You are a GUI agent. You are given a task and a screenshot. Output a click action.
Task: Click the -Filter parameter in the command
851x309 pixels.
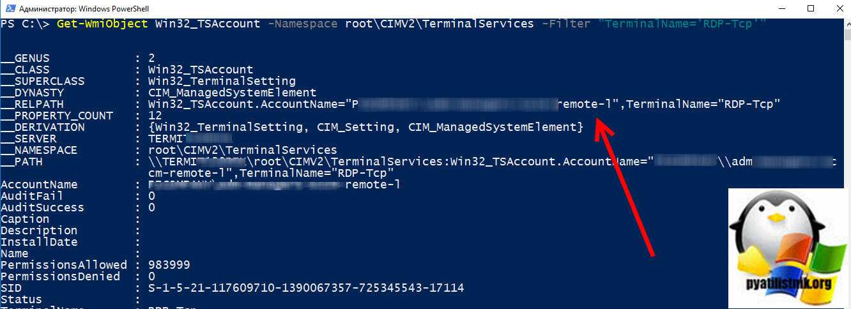563,24
